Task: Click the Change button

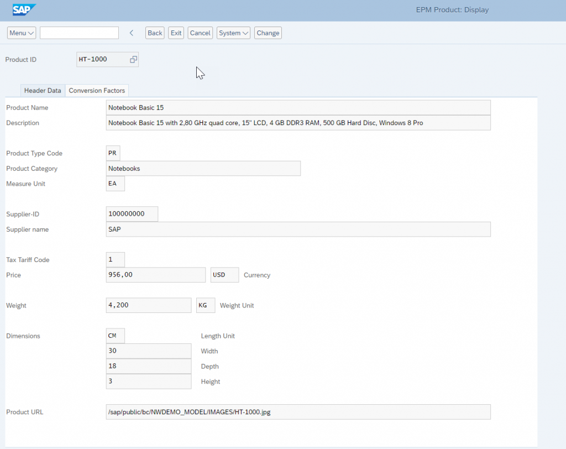Action: 268,33
